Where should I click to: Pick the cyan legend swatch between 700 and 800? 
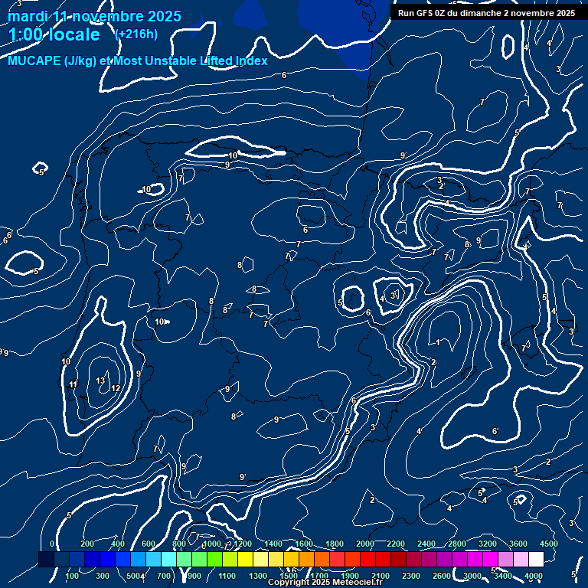point(168,559)
